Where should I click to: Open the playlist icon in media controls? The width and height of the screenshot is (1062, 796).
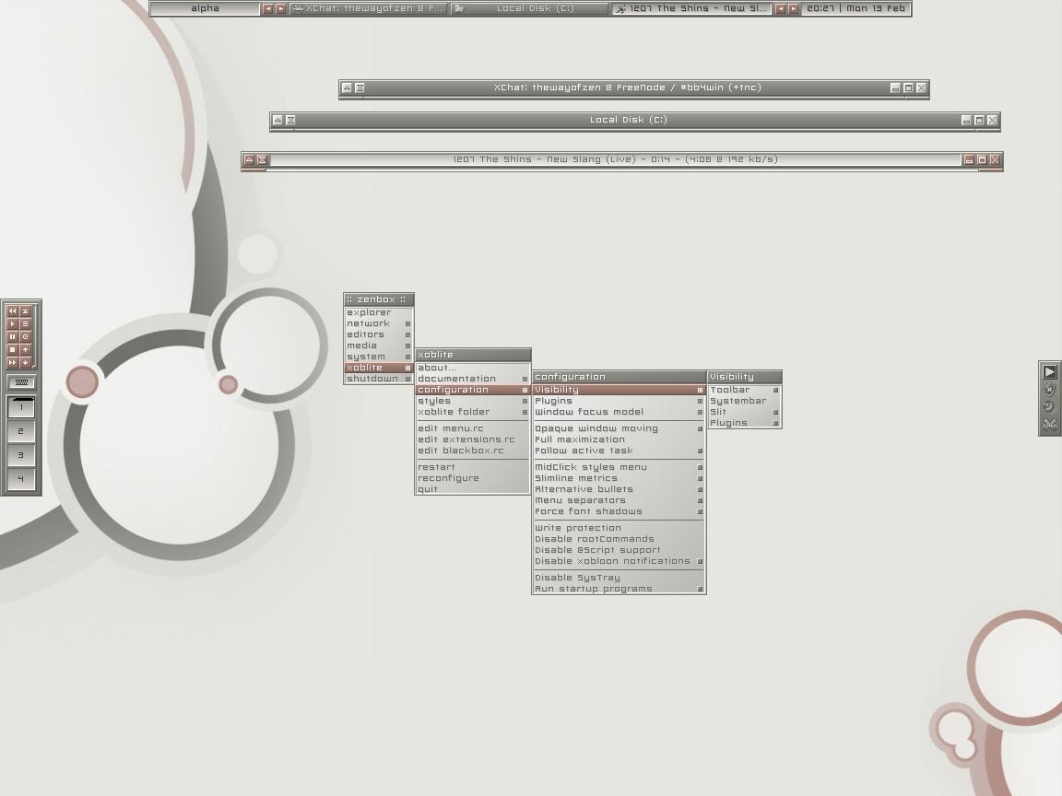tap(26, 324)
